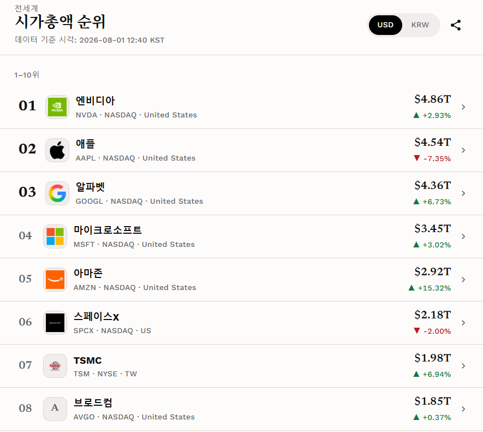Screen dimensions: 483x432
Task: Click 'SPCX · NASDAQ · US' subtitle
Action: 112,331
